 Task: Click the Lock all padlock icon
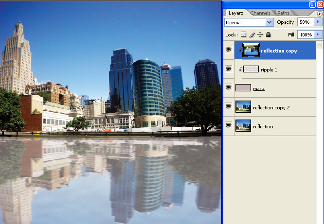[x=268, y=34]
